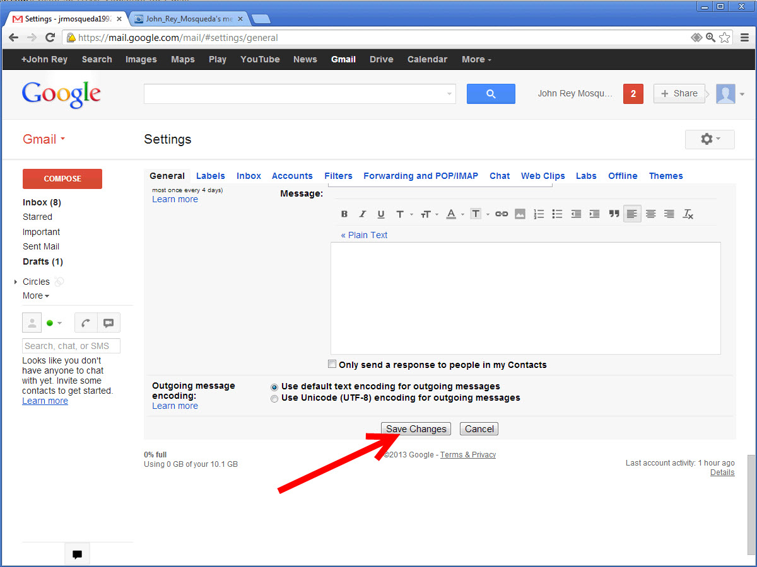757x567 pixels.
Task: Click the indent more icon
Action: pyautogui.click(x=594, y=214)
